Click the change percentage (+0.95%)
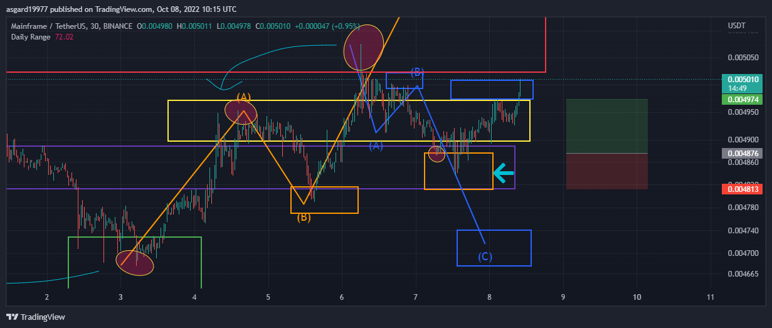The height and width of the screenshot is (328, 772). click(344, 26)
